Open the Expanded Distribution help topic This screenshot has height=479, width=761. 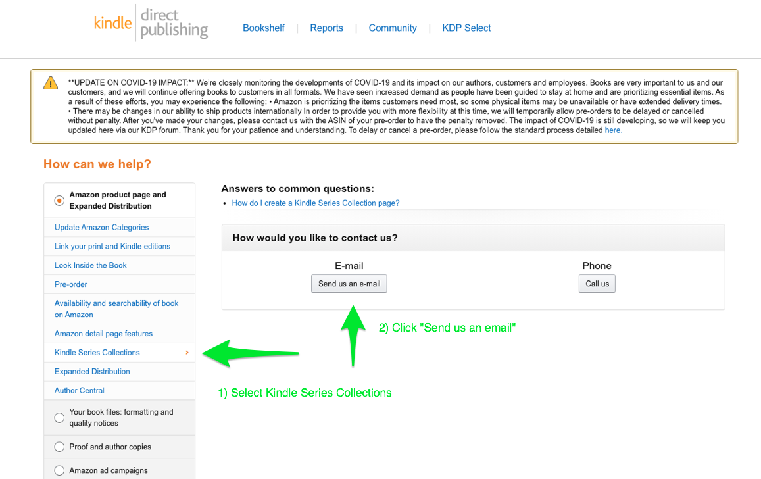pos(91,371)
